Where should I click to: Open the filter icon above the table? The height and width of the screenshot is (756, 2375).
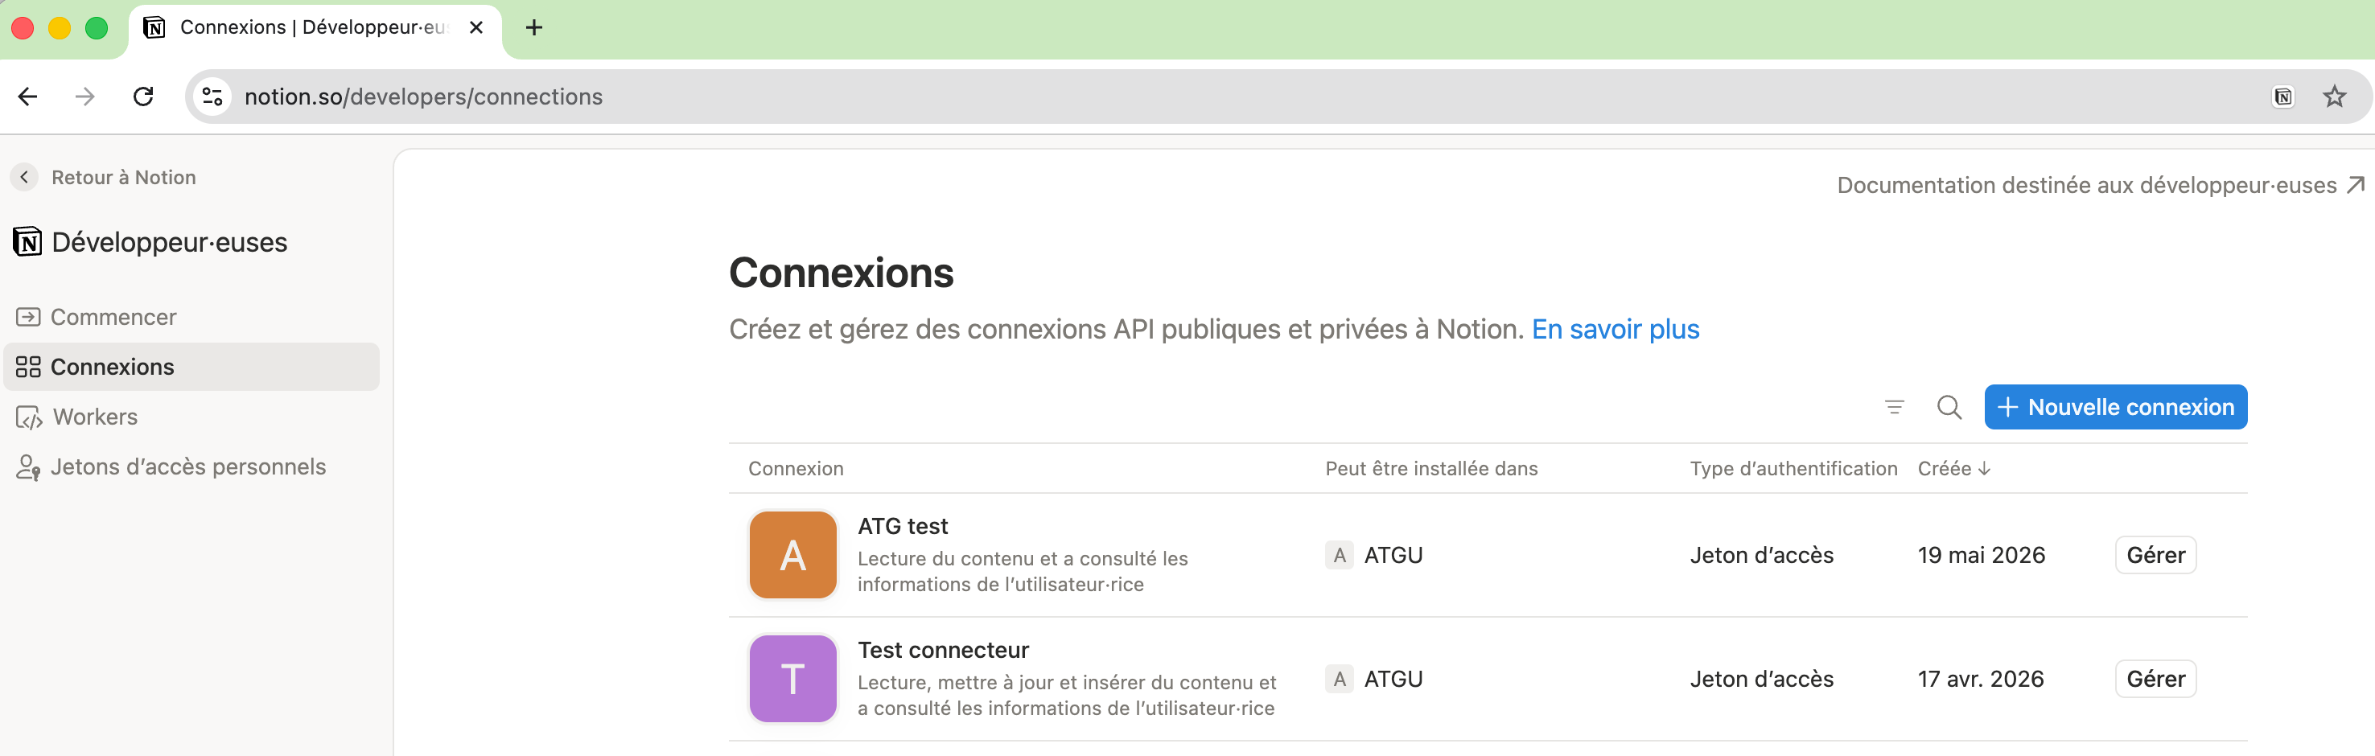(x=1895, y=407)
